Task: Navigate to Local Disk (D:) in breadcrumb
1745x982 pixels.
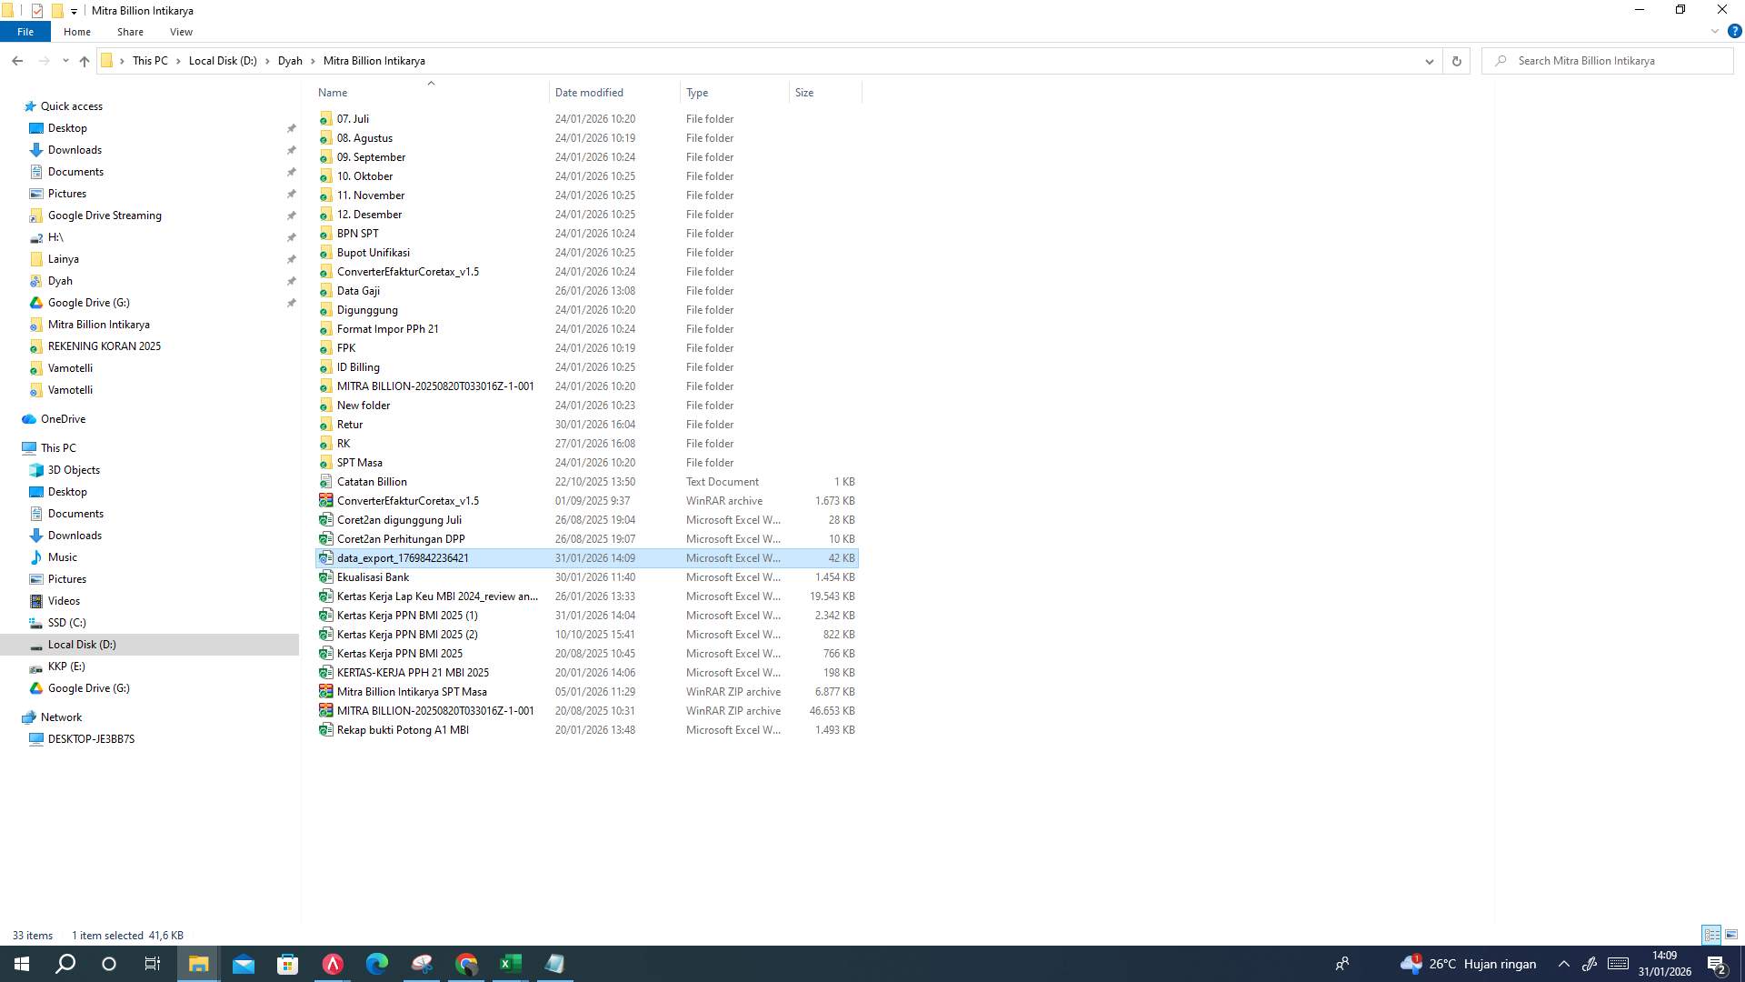Action: pyautogui.click(x=223, y=61)
